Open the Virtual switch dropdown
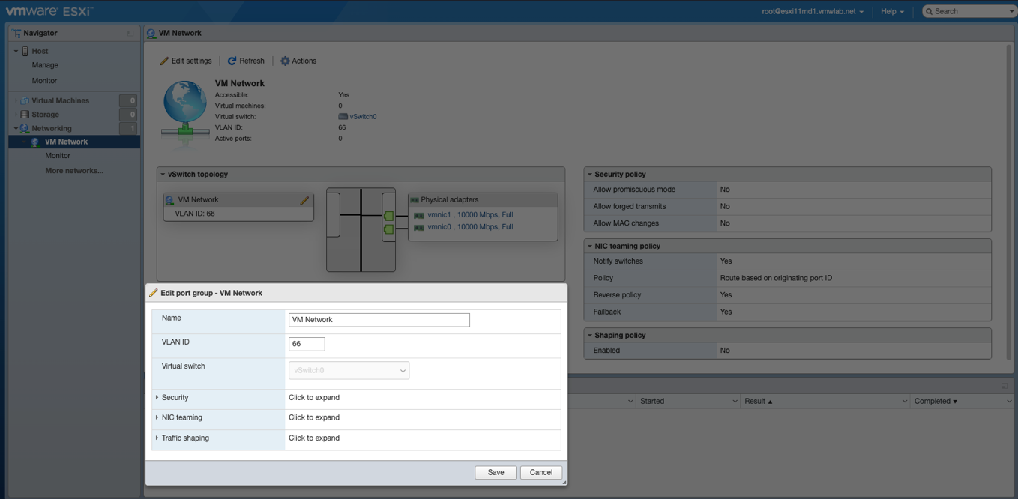This screenshot has width=1018, height=499. click(x=349, y=370)
